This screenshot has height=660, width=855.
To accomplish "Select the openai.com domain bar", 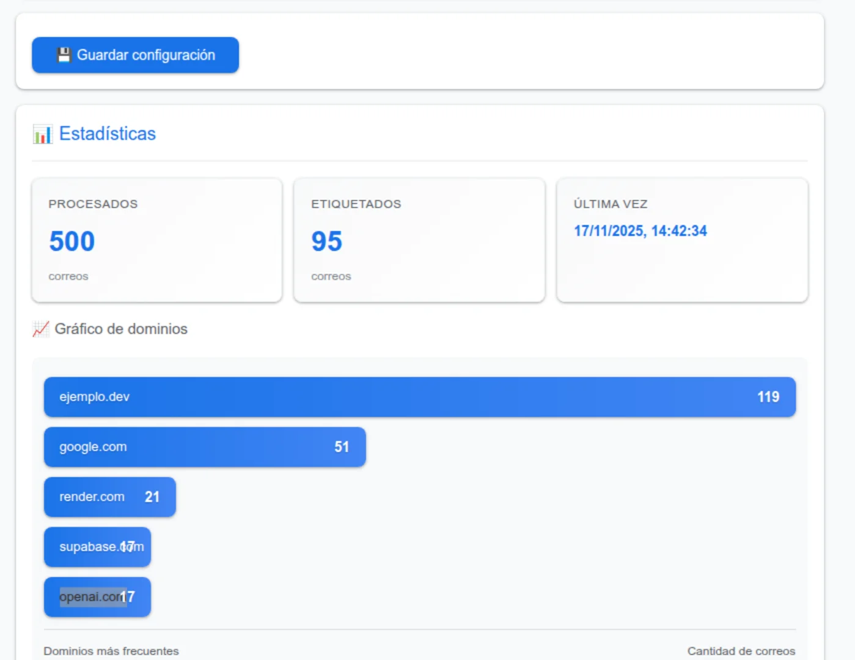I will point(97,597).
